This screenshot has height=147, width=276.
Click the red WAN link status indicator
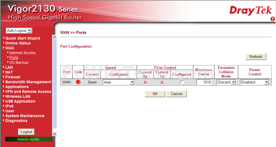pos(78,82)
